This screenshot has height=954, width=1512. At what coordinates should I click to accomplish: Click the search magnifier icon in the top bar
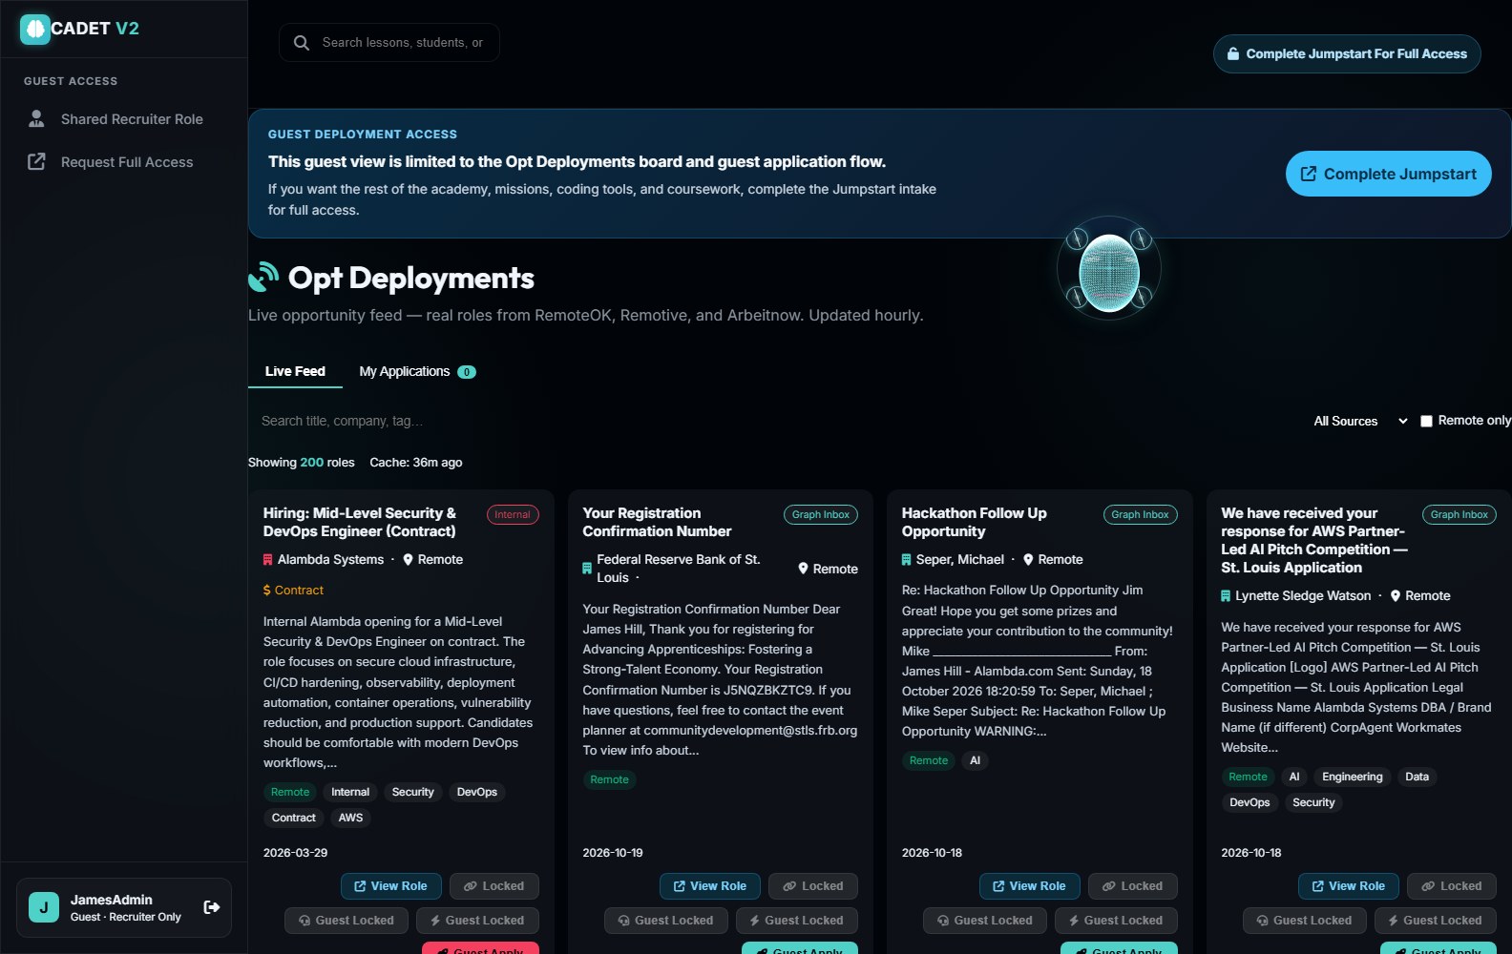click(302, 43)
